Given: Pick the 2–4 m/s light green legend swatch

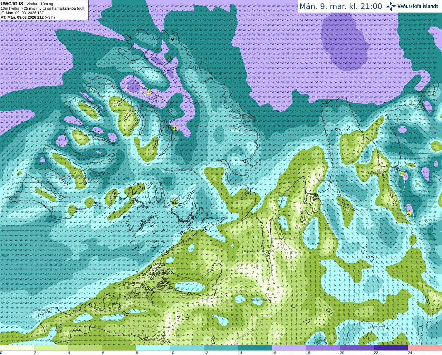Looking at the screenshot, I should (x=51, y=348).
